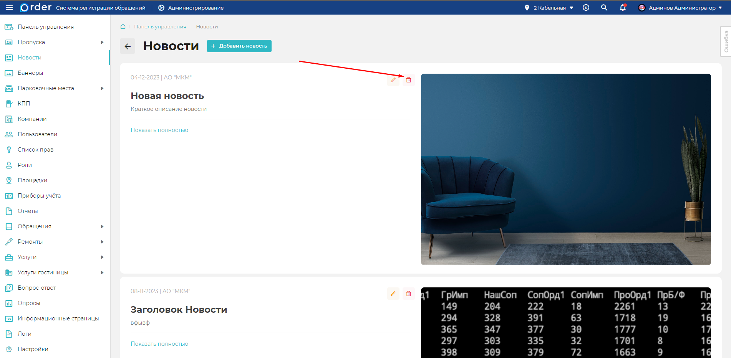Click the trash icon for 'Заголовок Новости'
The image size is (731, 358).
tap(408, 294)
